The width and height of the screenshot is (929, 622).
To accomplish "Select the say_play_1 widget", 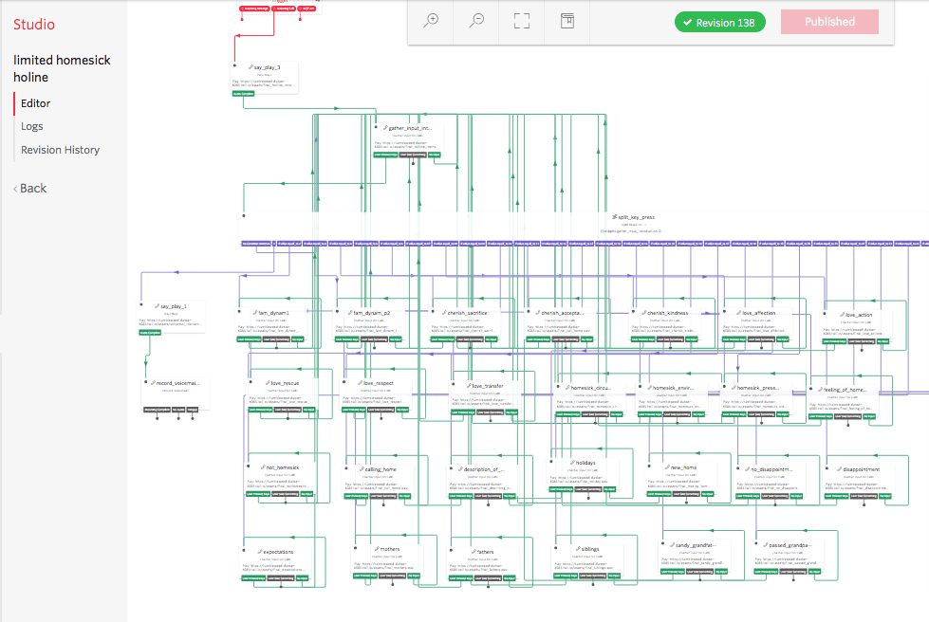I will click(174, 307).
